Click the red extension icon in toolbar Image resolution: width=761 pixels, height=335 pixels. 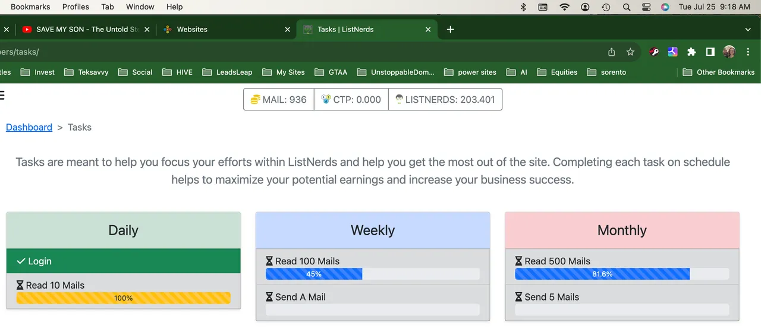(654, 52)
